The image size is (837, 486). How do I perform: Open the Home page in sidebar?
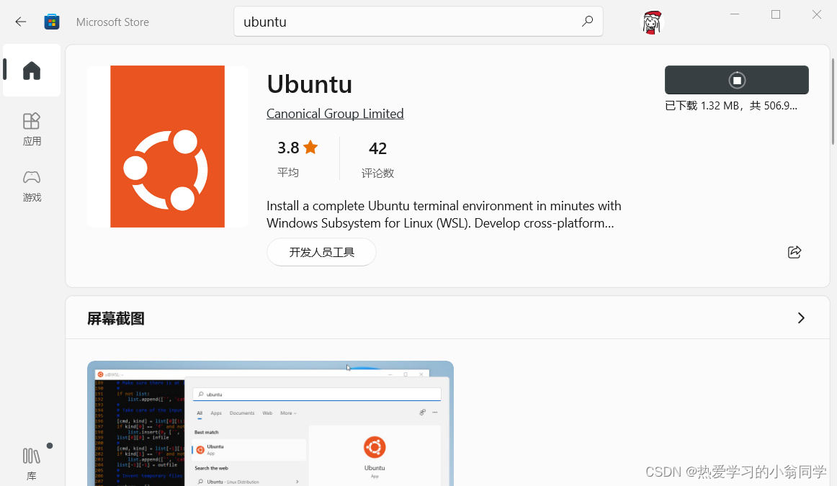(x=32, y=71)
